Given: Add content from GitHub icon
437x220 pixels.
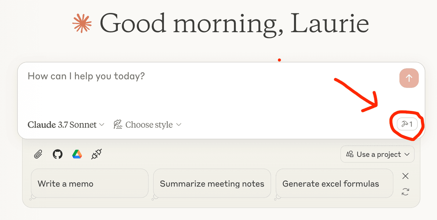Looking at the screenshot, I should point(58,154).
